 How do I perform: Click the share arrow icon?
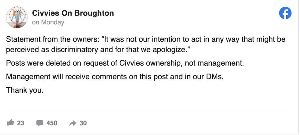click(73, 123)
